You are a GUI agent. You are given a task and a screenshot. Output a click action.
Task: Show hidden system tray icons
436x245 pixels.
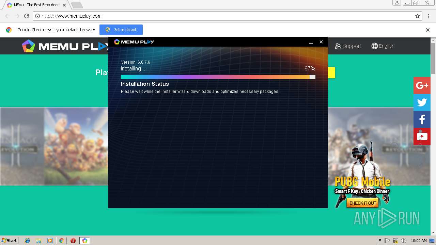[380, 241]
